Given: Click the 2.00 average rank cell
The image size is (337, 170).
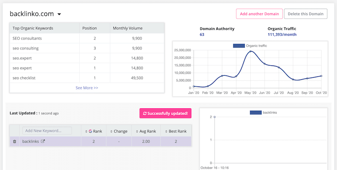Looking at the screenshot, I should [x=146, y=141].
